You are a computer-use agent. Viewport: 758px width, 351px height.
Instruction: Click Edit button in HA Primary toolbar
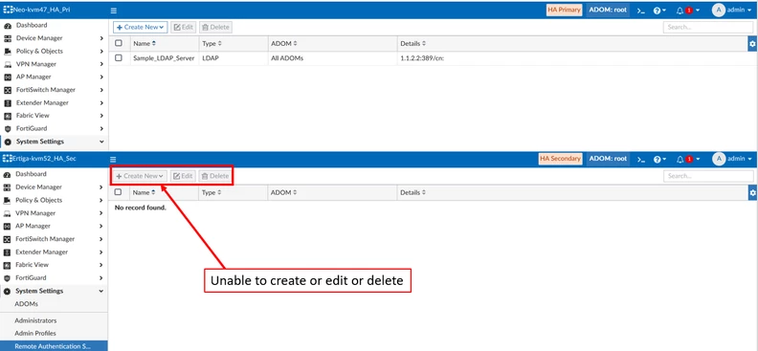coord(183,27)
